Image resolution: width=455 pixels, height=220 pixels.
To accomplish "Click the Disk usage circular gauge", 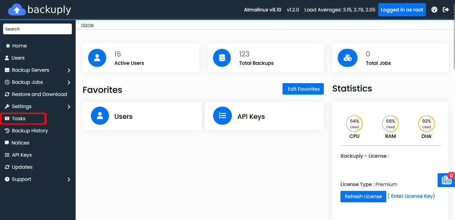I will [x=426, y=124].
